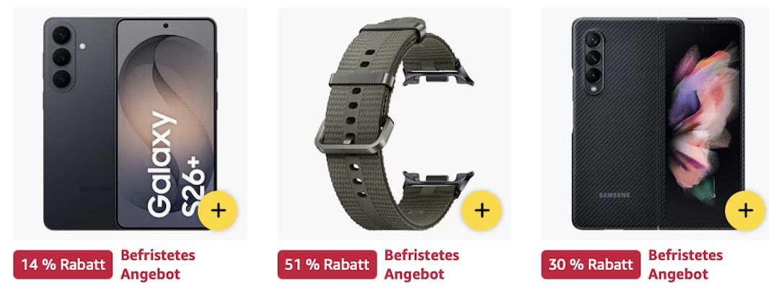Viewport: 769px width, 288px height.
Task: Open the green nylon watch band image
Action: tap(395, 123)
